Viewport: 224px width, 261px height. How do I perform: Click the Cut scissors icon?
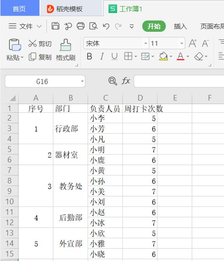[32, 44]
